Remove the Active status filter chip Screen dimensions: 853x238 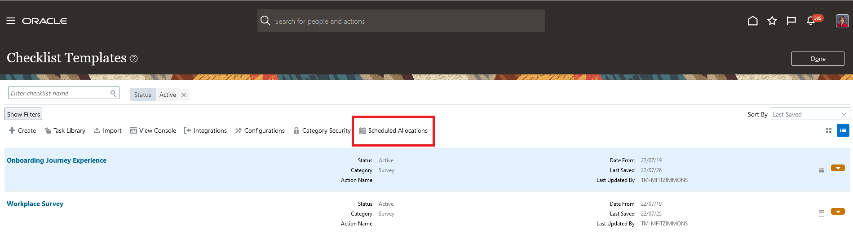pyautogui.click(x=184, y=95)
